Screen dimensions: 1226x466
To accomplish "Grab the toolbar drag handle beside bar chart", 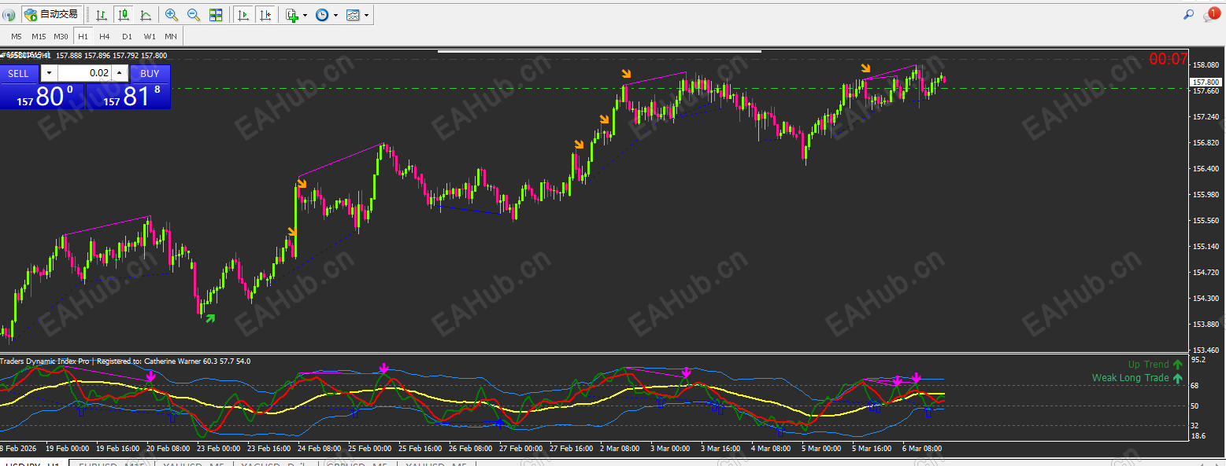I will pos(89,14).
